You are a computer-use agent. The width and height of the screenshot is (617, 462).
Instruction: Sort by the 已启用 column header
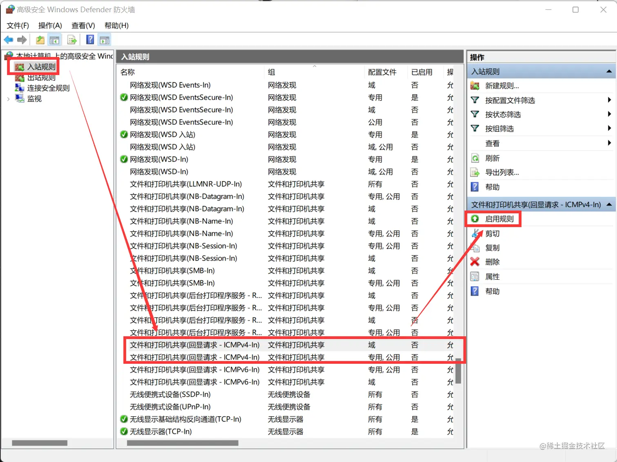426,72
